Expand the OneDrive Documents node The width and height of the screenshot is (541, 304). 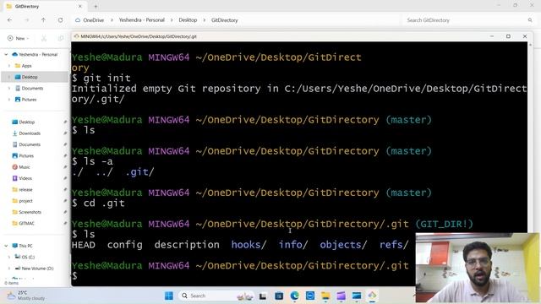9,88
